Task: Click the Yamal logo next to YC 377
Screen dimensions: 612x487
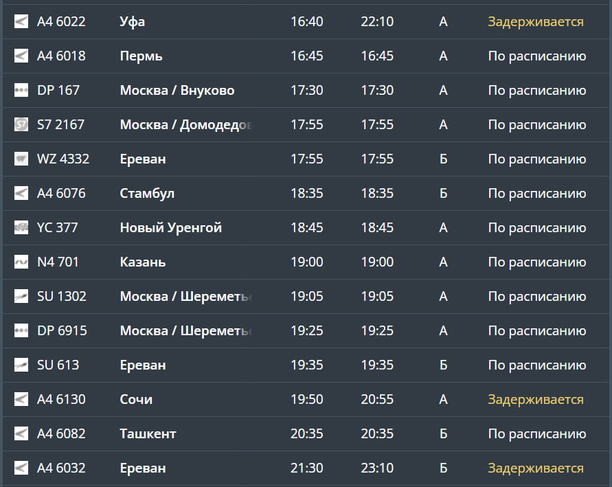Action: point(21,228)
